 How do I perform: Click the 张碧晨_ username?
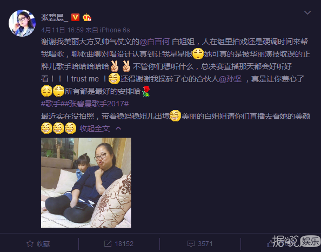tap(55, 18)
